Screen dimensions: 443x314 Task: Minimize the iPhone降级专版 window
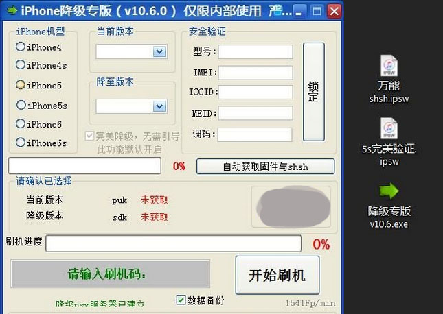[x=299, y=12]
